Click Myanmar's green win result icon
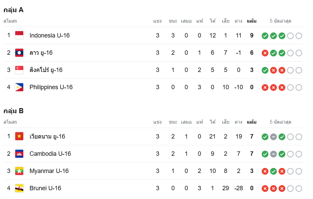 (x=273, y=171)
